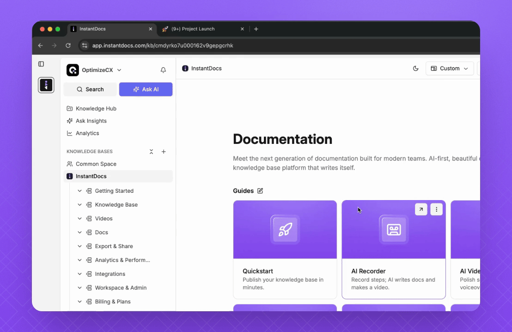The width and height of the screenshot is (512, 332).
Task: Select InstantDocs knowledge base in sidebar
Action: (x=118, y=176)
